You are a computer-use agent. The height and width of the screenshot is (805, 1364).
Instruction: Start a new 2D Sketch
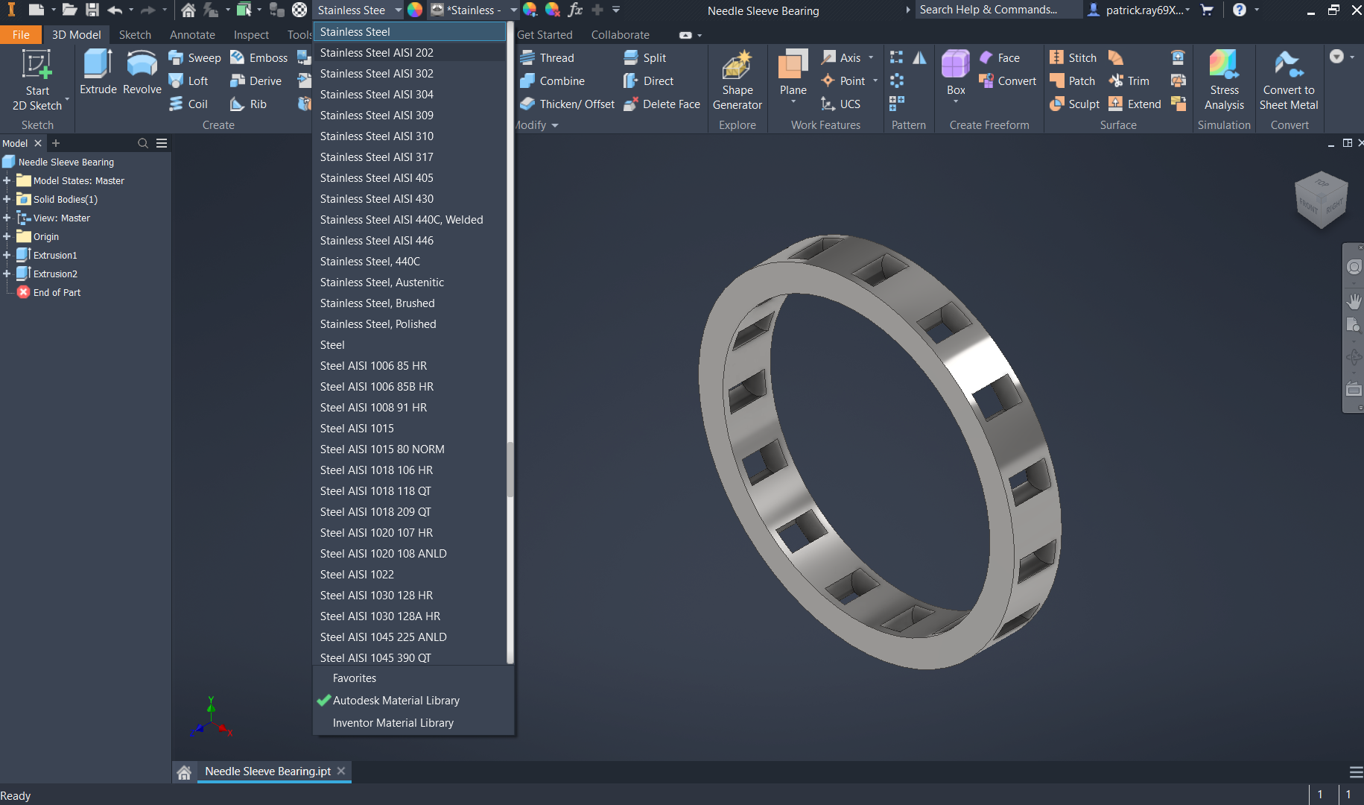(37, 66)
